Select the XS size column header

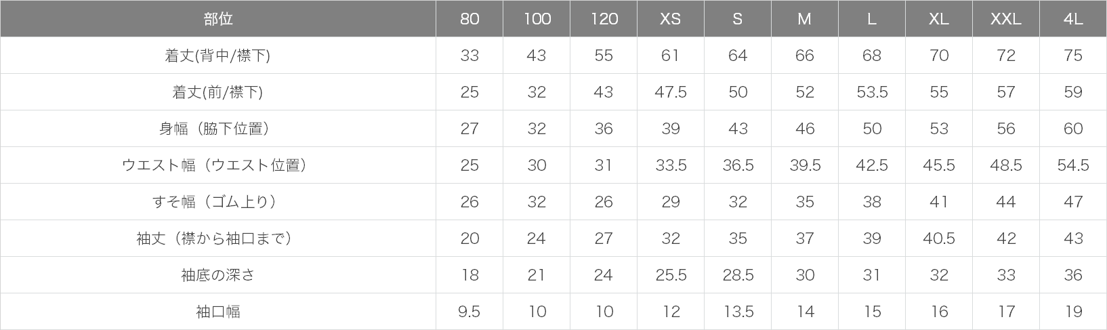click(x=670, y=19)
